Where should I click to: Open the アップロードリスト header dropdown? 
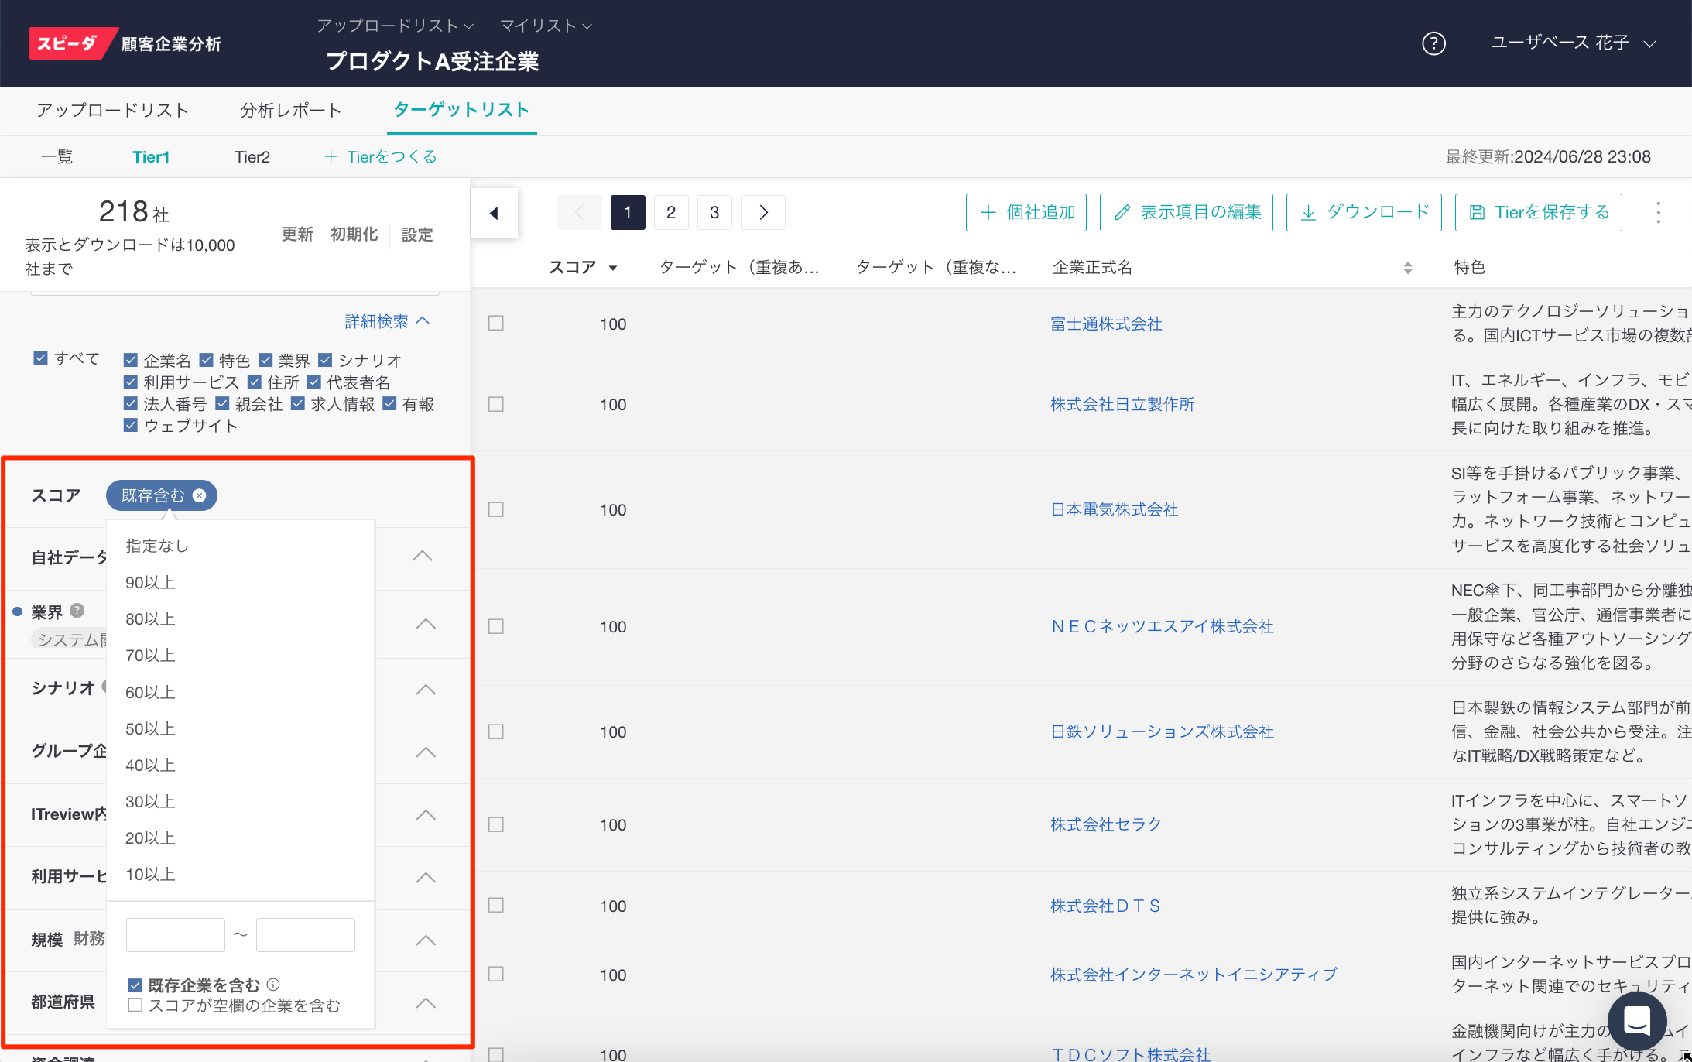coord(395,26)
